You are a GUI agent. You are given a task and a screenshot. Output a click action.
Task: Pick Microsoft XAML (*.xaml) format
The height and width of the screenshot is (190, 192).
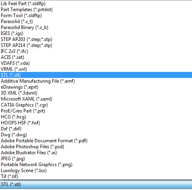pyautogui.click(x=96, y=99)
